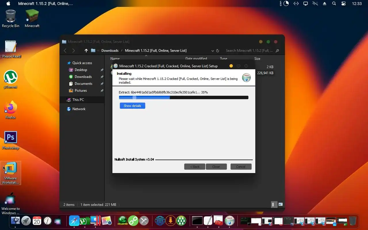368x230 pixels.
Task: Open the Clock icon in the dock
Action: point(47,221)
